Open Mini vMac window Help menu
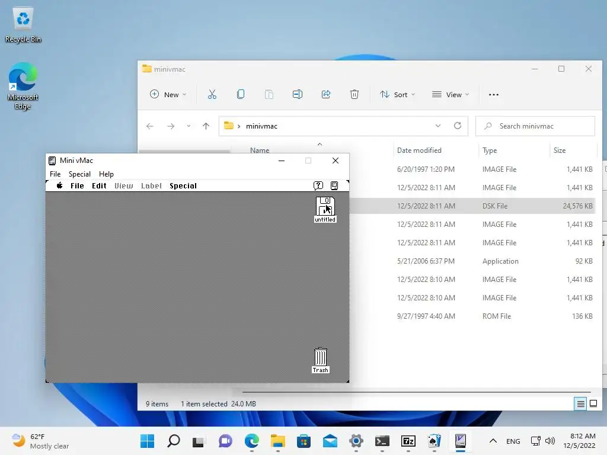The image size is (607, 455). (x=106, y=174)
